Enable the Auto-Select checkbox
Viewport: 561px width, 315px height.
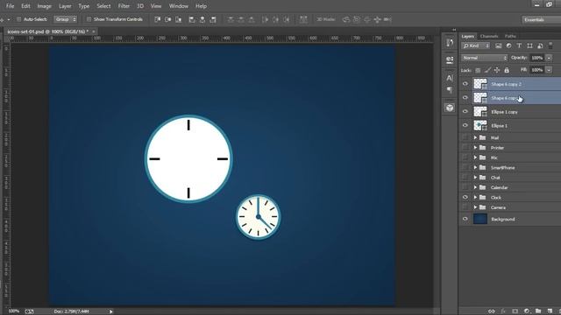19,19
